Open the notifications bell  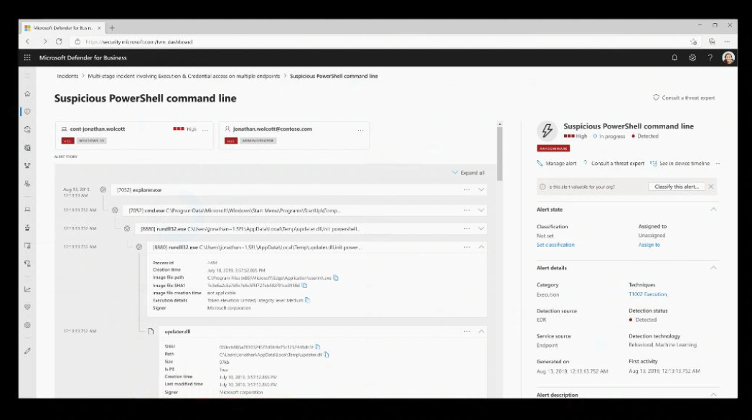click(675, 57)
